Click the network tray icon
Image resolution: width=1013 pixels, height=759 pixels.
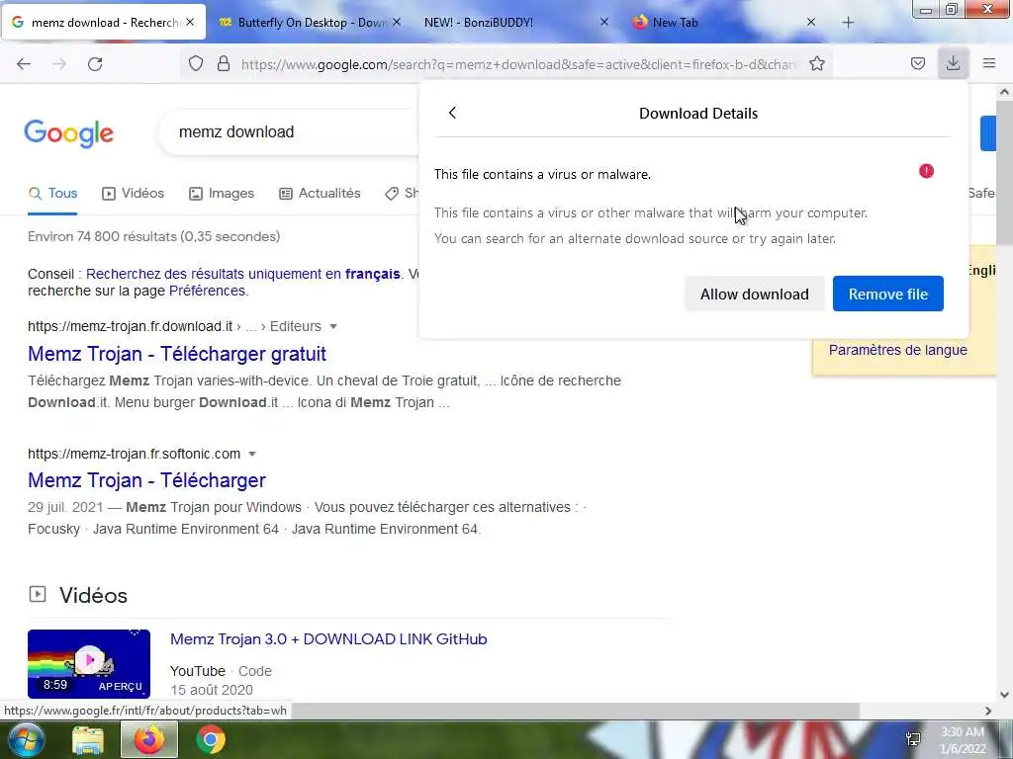click(x=913, y=739)
